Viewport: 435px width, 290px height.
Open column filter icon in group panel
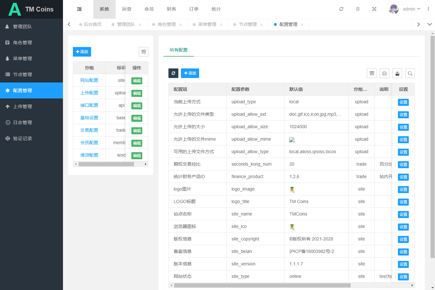coord(144,52)
